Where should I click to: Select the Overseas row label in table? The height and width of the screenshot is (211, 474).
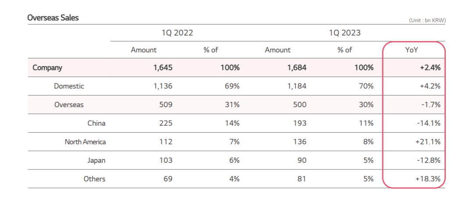coord(69,105)
